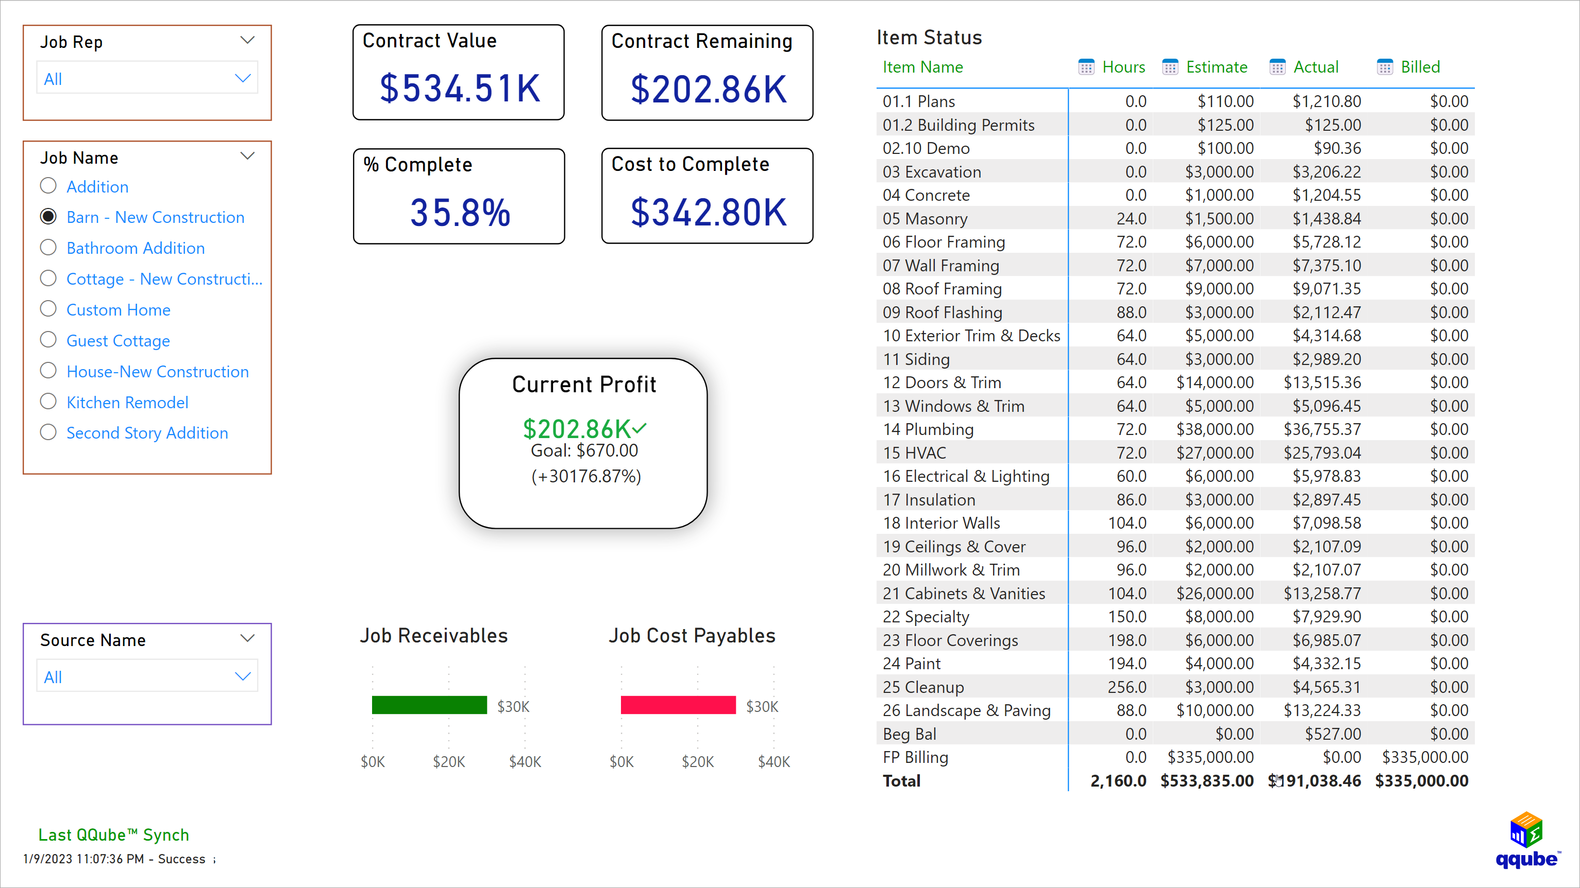Expand the Source Name dropdown filter
This screenshot has height=888, width=1580.
244,676
